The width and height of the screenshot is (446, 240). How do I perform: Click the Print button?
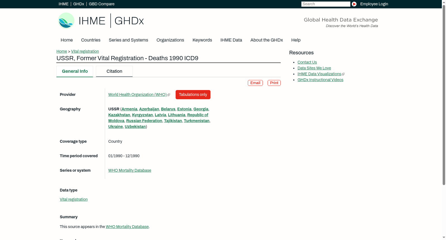(x=274, y=83)
